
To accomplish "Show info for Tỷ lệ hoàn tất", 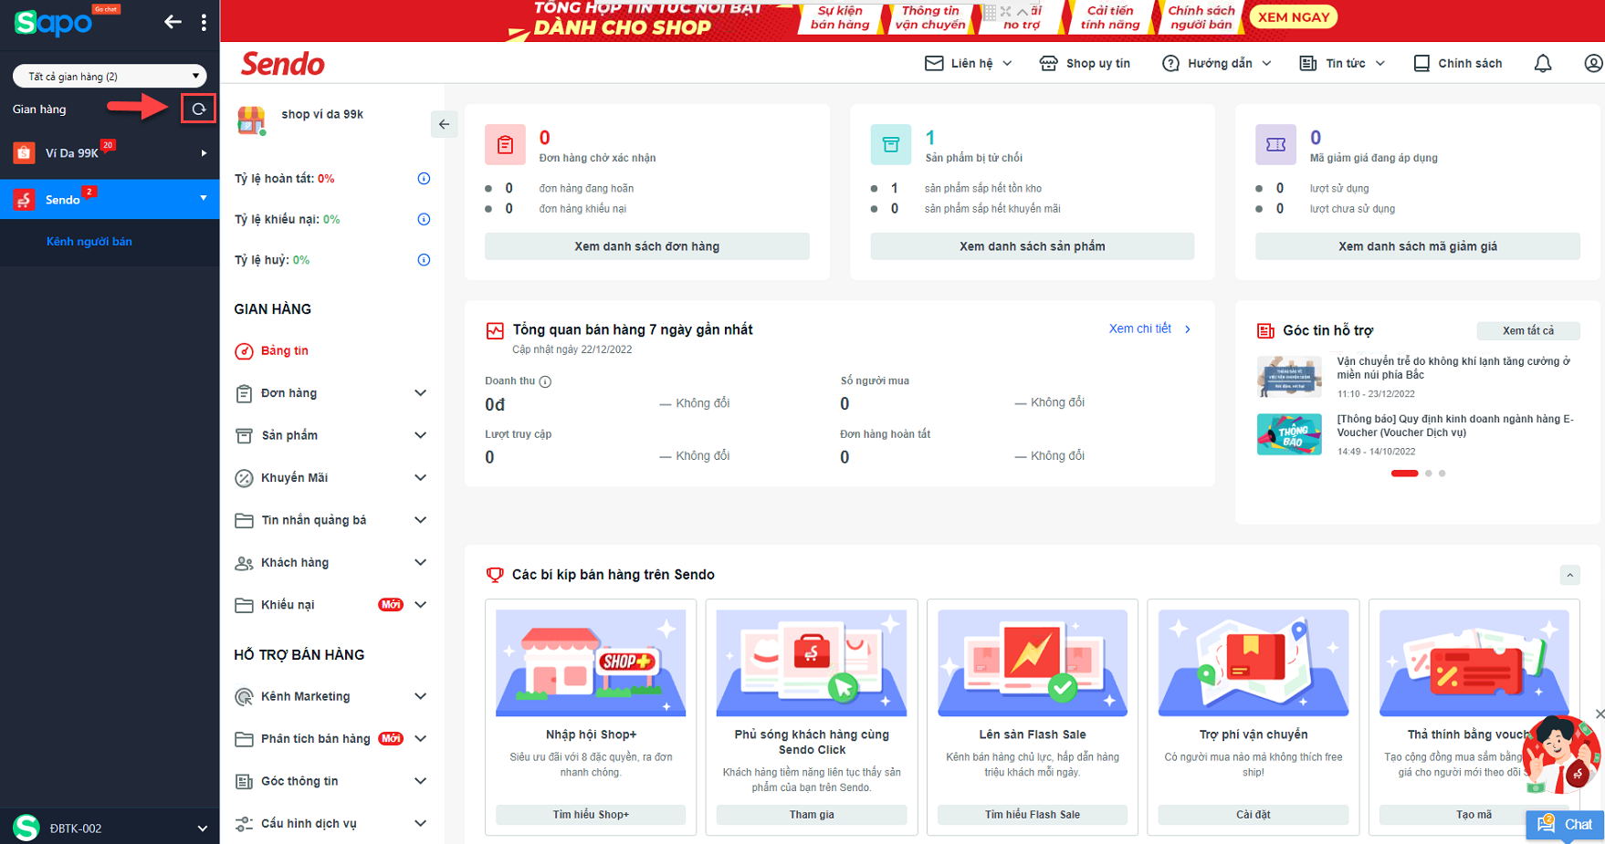I will (x=424, y=179).
